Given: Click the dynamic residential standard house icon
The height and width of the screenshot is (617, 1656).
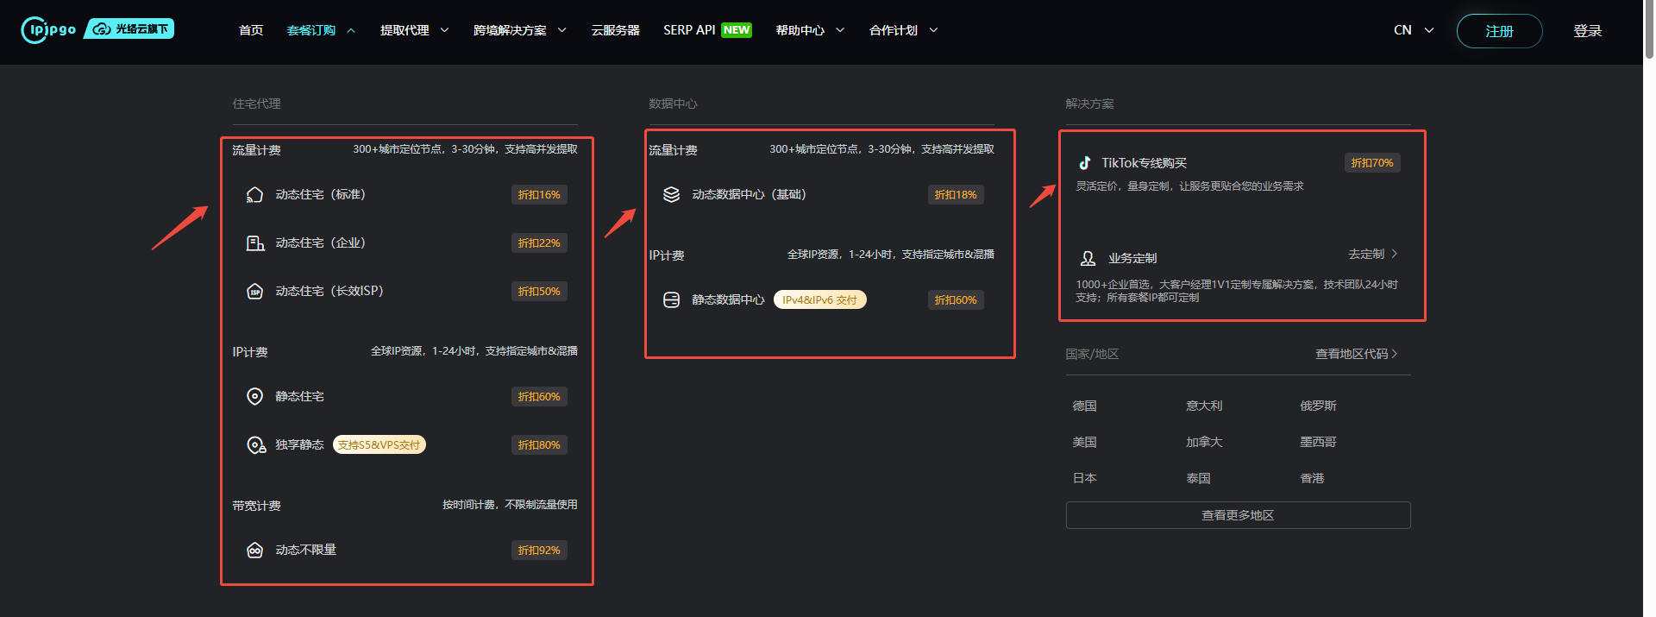Looking at the screenshot, I should [254, 195].
